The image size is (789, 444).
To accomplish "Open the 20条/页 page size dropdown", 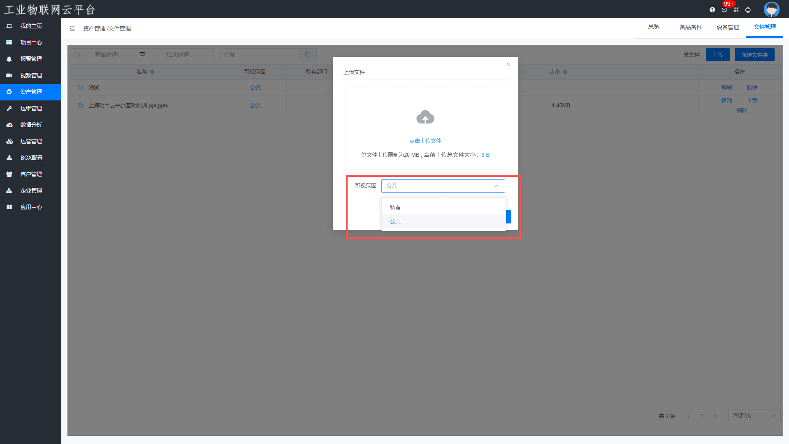I will point(754,416).
